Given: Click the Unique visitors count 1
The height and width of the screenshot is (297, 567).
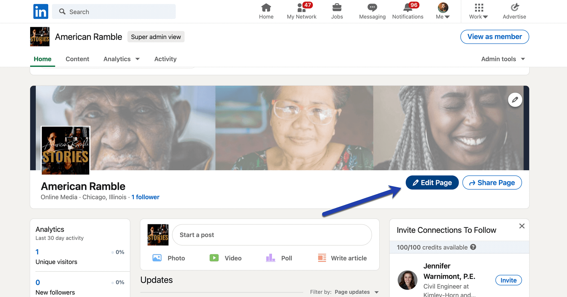Looking at the screenshot, I should pyautogui.click(x=37, y=252).
